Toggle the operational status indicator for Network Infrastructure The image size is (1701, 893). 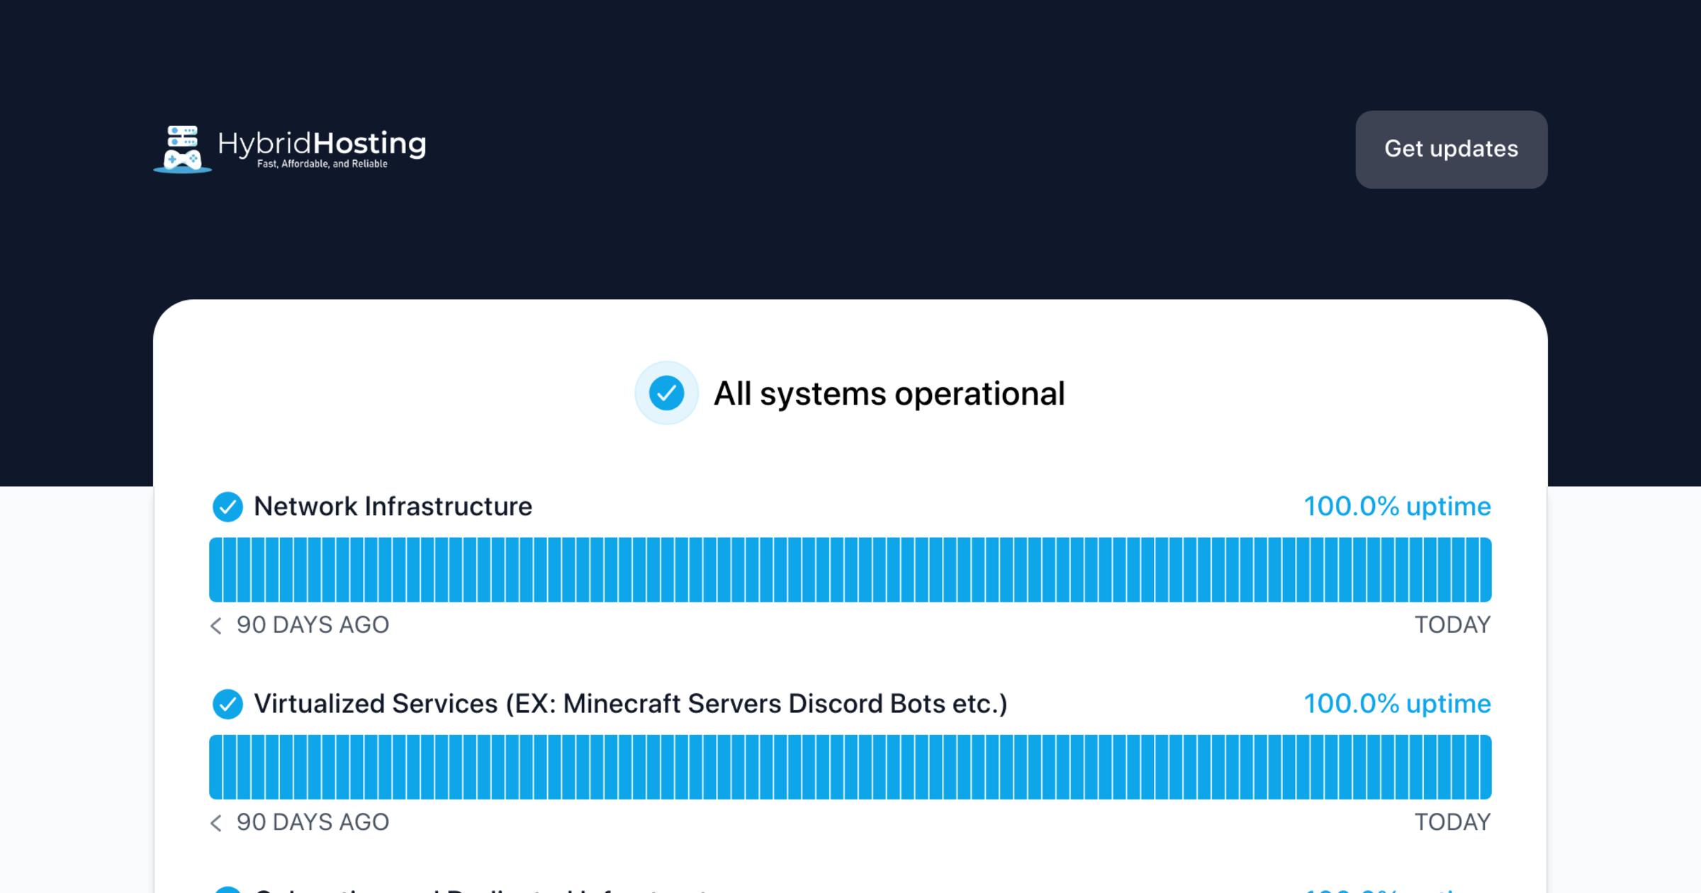(x=228, y=506)
